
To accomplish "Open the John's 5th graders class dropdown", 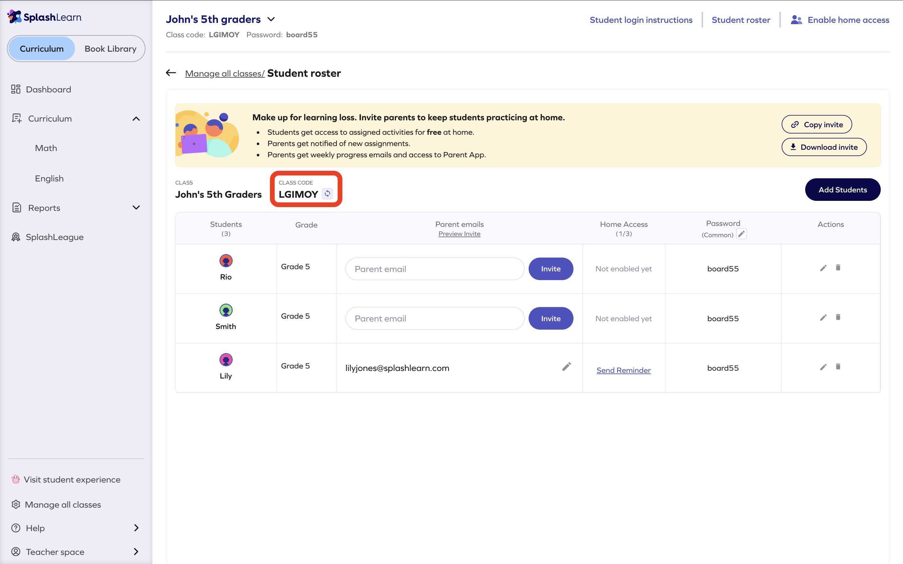I will pos(271,19).
